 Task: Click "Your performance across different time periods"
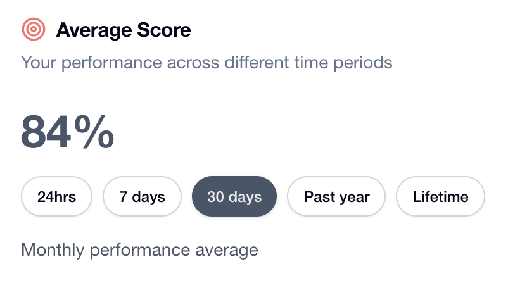pos(206,63)
